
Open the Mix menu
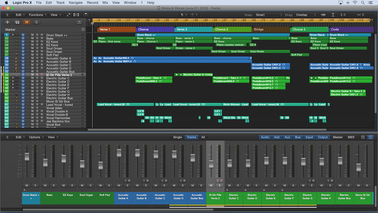click(x=105, y=3)
